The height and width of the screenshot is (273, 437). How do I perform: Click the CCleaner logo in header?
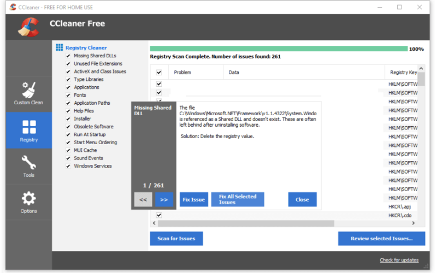(28, 27)
